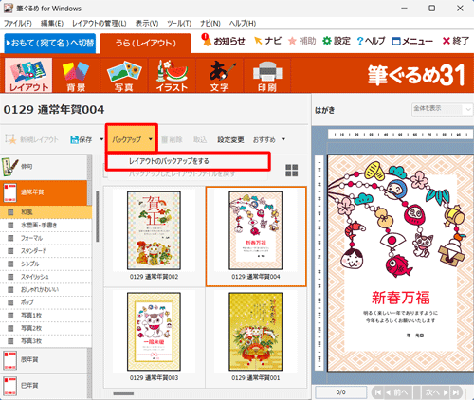Expand the おすすめ dropdown arrow

point(283,139)
